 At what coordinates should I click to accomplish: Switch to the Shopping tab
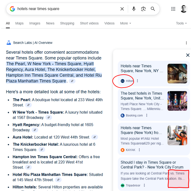tap(67, 23)
